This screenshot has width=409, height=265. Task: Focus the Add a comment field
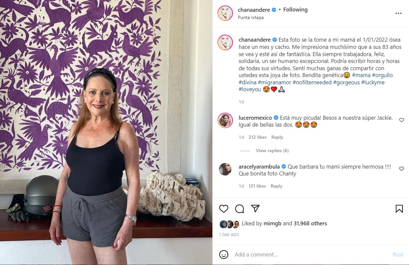coord(311,255)
